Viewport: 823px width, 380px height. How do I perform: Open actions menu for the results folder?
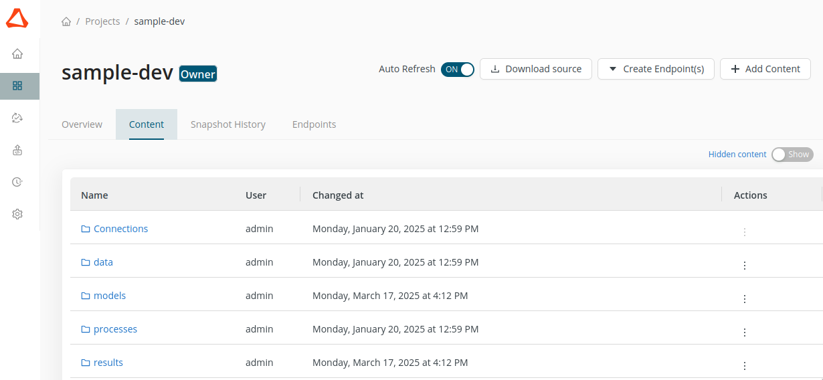(744, 366)
